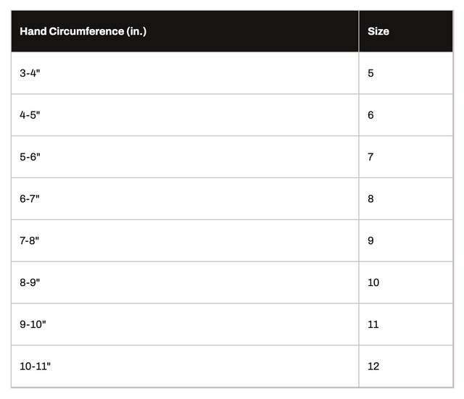Click the Size column header
The width and height of the screenshot is (464, 399).
click(406, 31)
